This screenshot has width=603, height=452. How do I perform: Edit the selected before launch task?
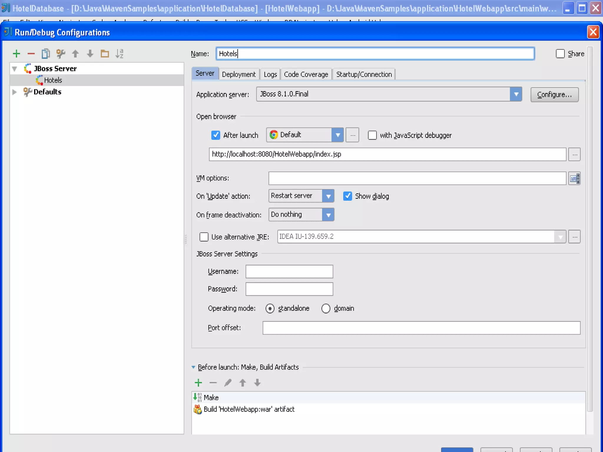[x=228, y=383]
